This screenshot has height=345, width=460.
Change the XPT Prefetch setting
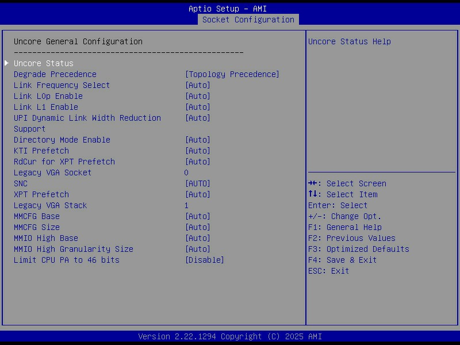[x=197, y=194]
